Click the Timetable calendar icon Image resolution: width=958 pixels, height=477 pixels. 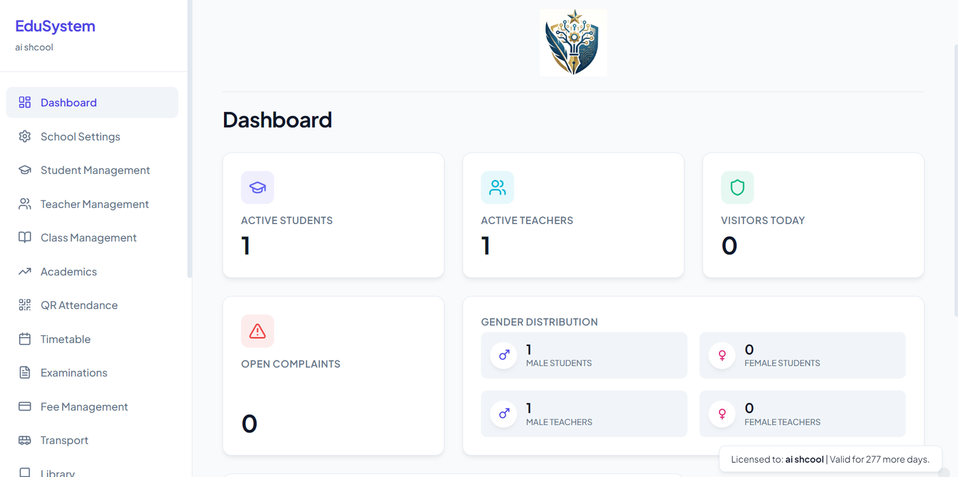[25, 339]
